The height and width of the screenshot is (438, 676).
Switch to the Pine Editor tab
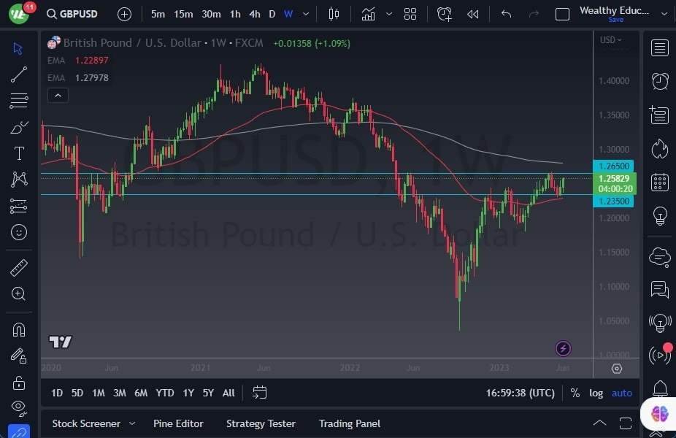pyautogui.click(x=178, y=423)
